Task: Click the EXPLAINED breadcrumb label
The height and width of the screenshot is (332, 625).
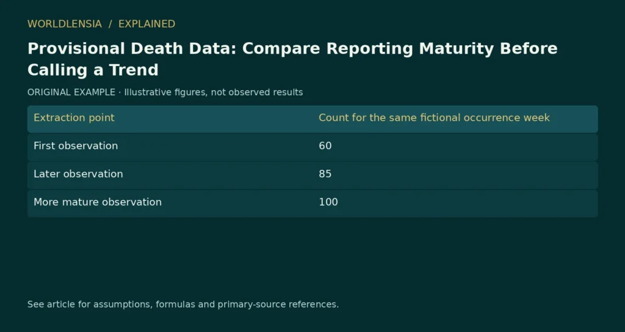Action: coord(146,24)
